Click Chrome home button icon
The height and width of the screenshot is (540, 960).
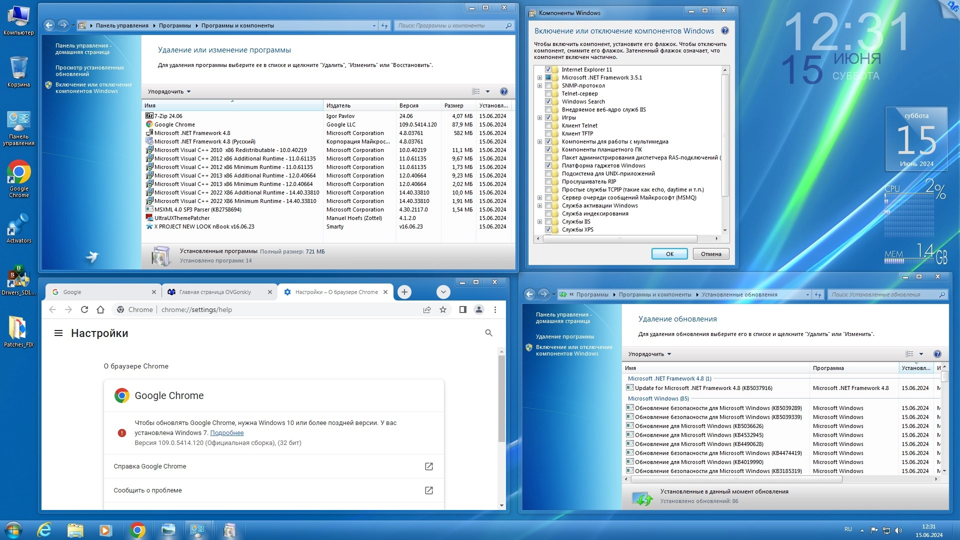pyautogui.click(x=100, y=309)
